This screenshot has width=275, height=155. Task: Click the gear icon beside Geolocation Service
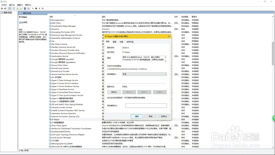point(50,56)
